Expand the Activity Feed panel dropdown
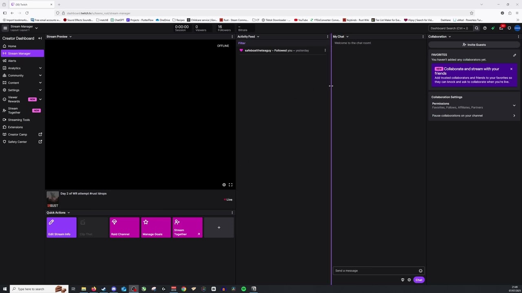 [258, 37]
